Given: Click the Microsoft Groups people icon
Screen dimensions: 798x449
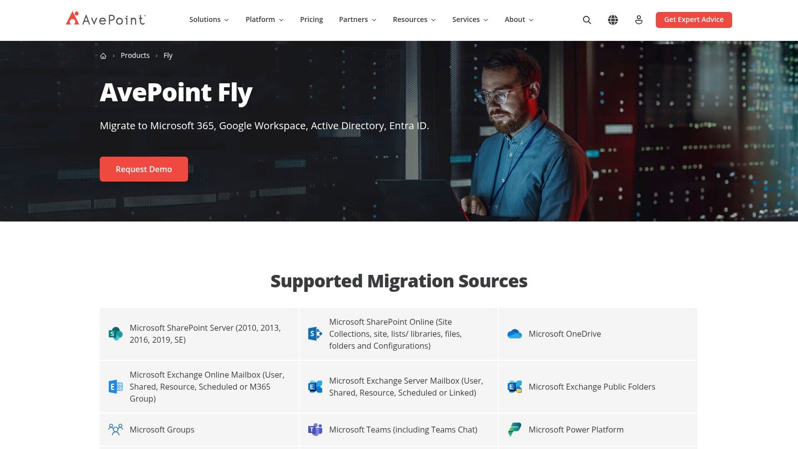Looking at the screenshot, I should pyautogui.click(x=115, y=429).
